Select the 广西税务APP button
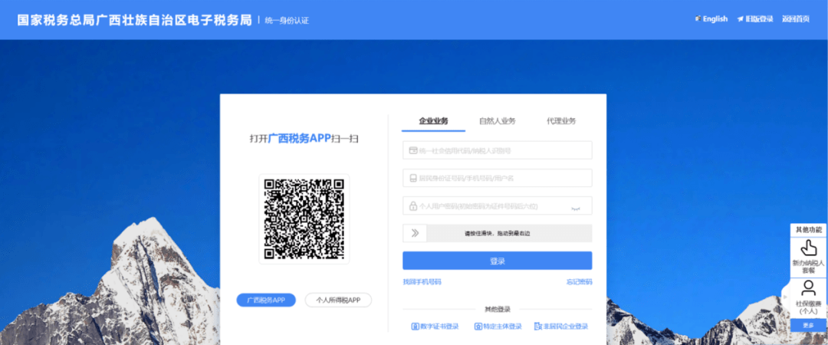 266,300
